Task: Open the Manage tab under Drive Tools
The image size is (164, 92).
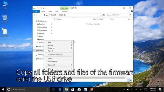Action: tap(64, 11)
